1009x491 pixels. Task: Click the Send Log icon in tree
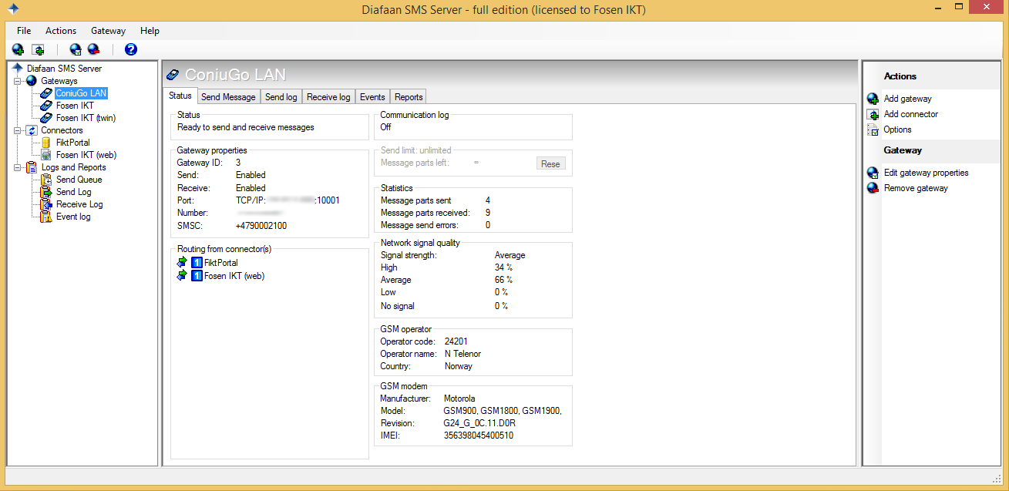[46, 192]
